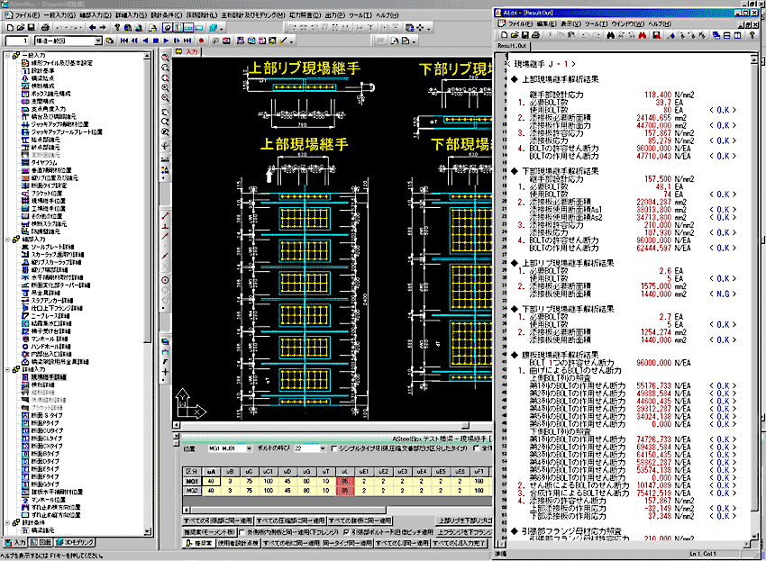Select 断面Sタイプ in the tree
The image size is (766, 561).
click(x=47, y=415)
